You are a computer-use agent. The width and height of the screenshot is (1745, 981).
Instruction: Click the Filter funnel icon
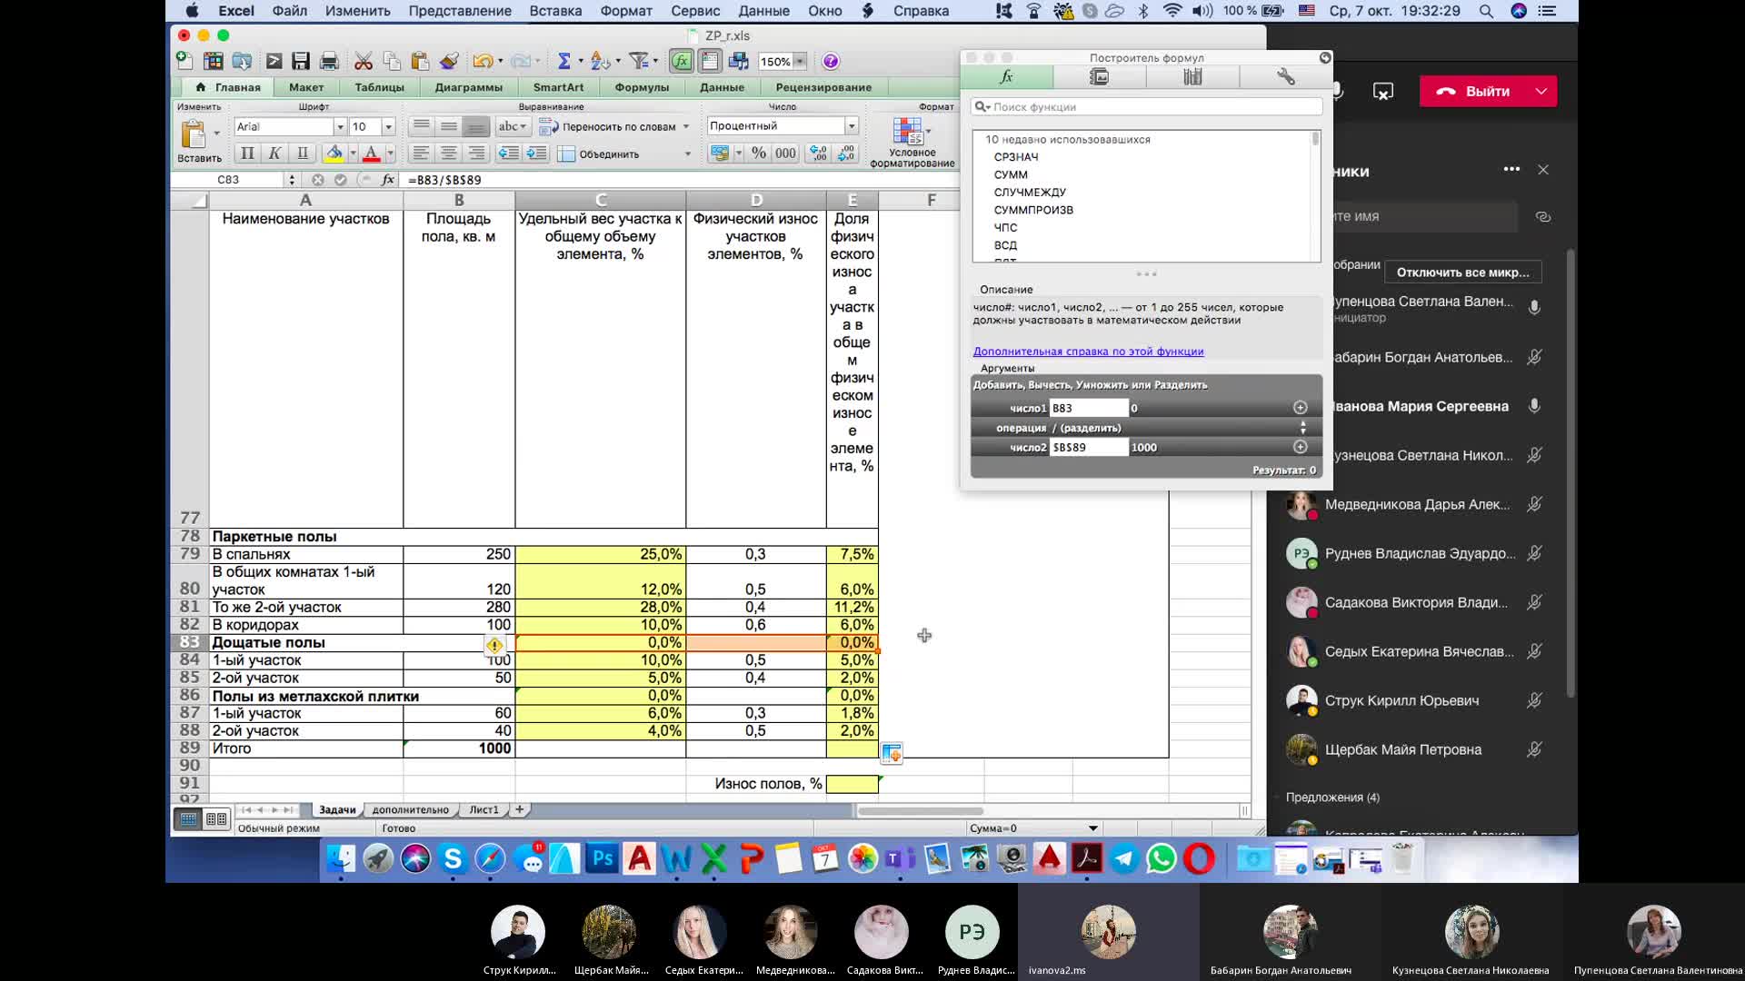(x=639, y=62)
